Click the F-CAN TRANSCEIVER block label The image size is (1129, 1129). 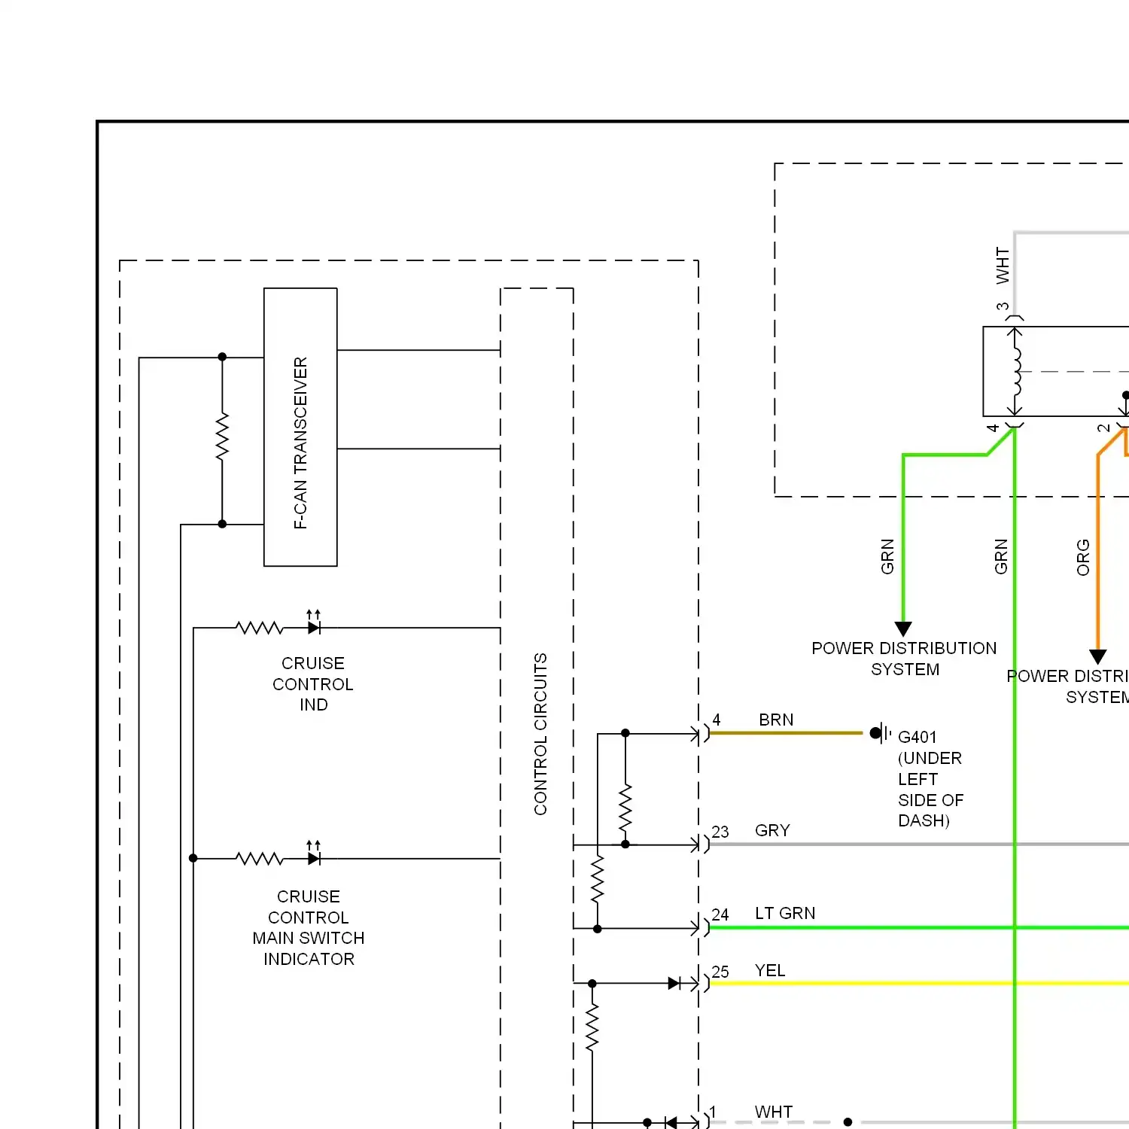[300, 443]
